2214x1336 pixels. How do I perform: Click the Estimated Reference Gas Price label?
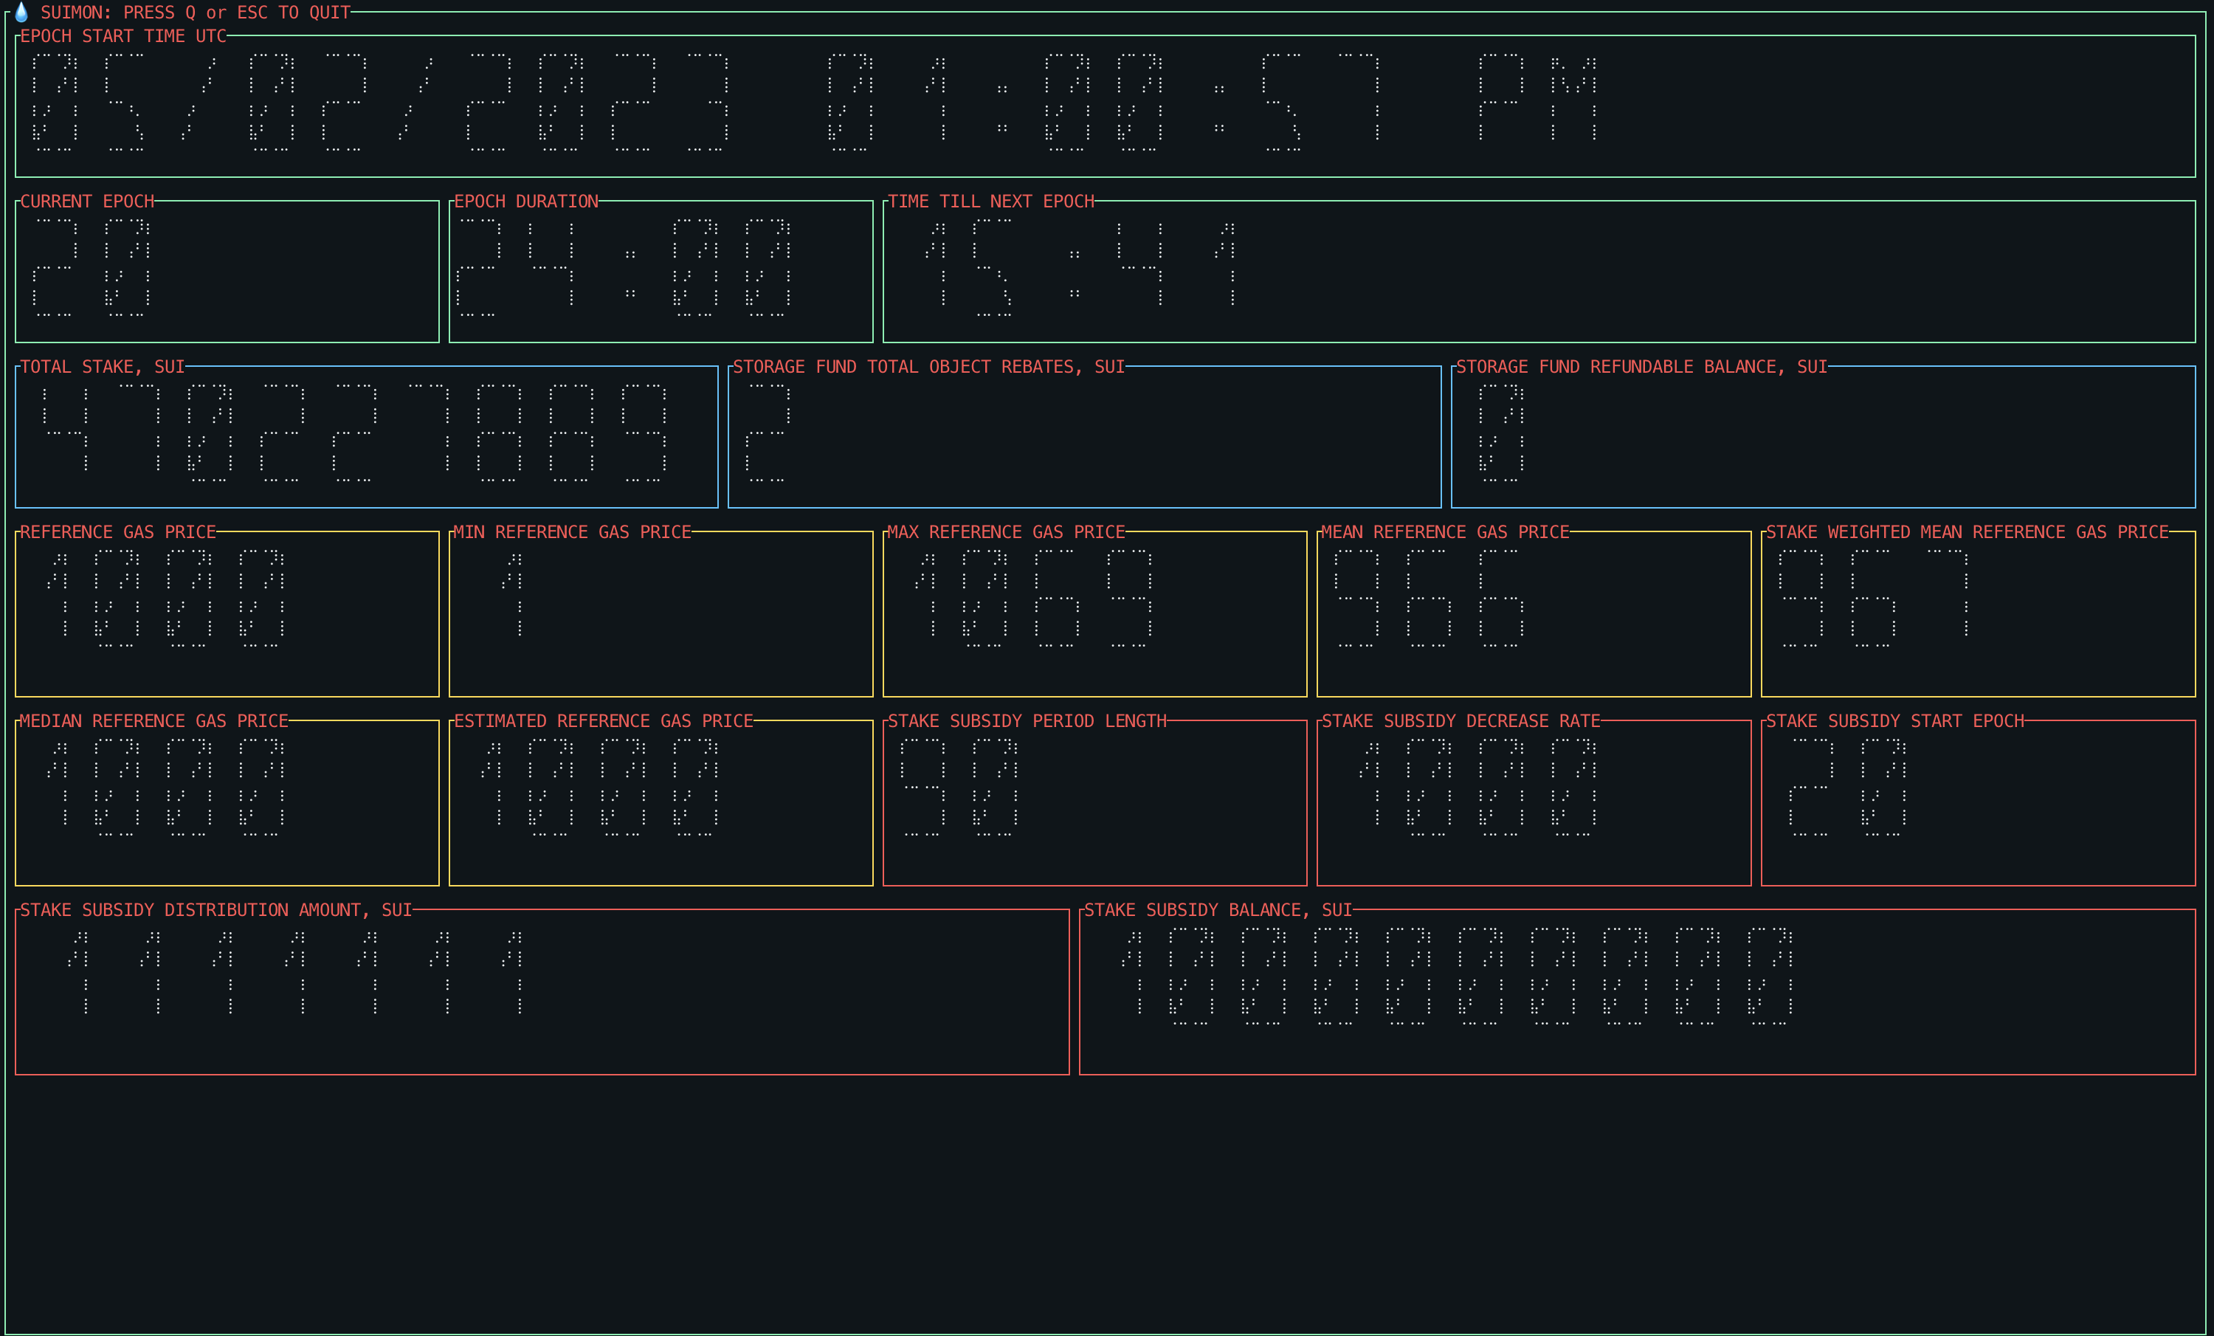tap(603, 720)
